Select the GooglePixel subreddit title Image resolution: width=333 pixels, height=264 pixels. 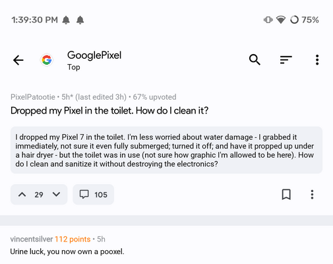(x=94, y=55)
